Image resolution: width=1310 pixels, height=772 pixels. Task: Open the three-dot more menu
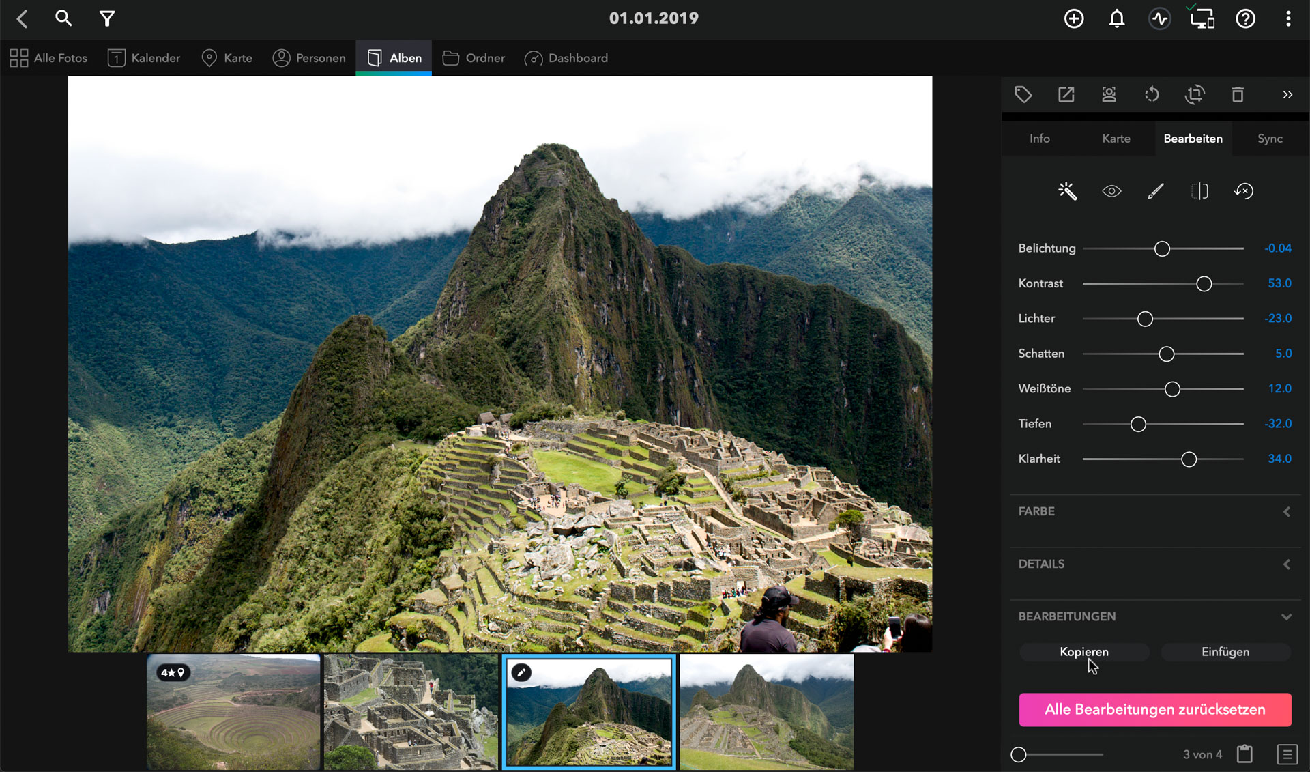tap(1288, 18)
